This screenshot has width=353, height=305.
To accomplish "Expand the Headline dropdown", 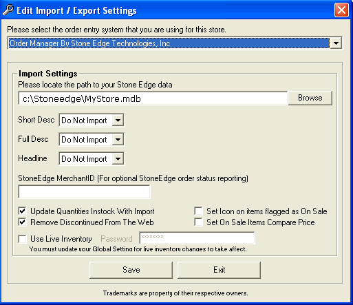I will [118, 158].
